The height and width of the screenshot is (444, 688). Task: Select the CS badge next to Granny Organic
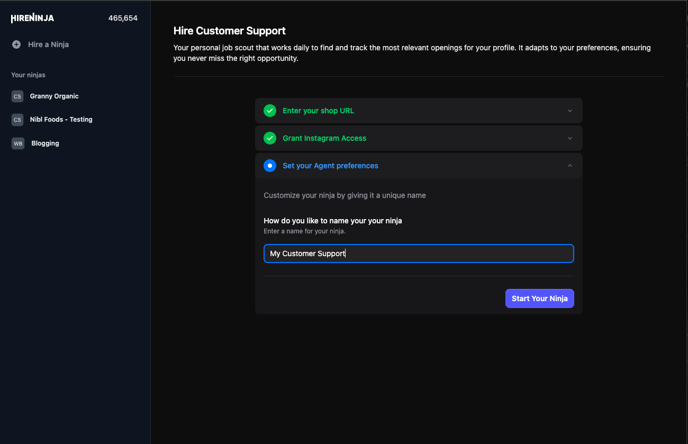17,96
